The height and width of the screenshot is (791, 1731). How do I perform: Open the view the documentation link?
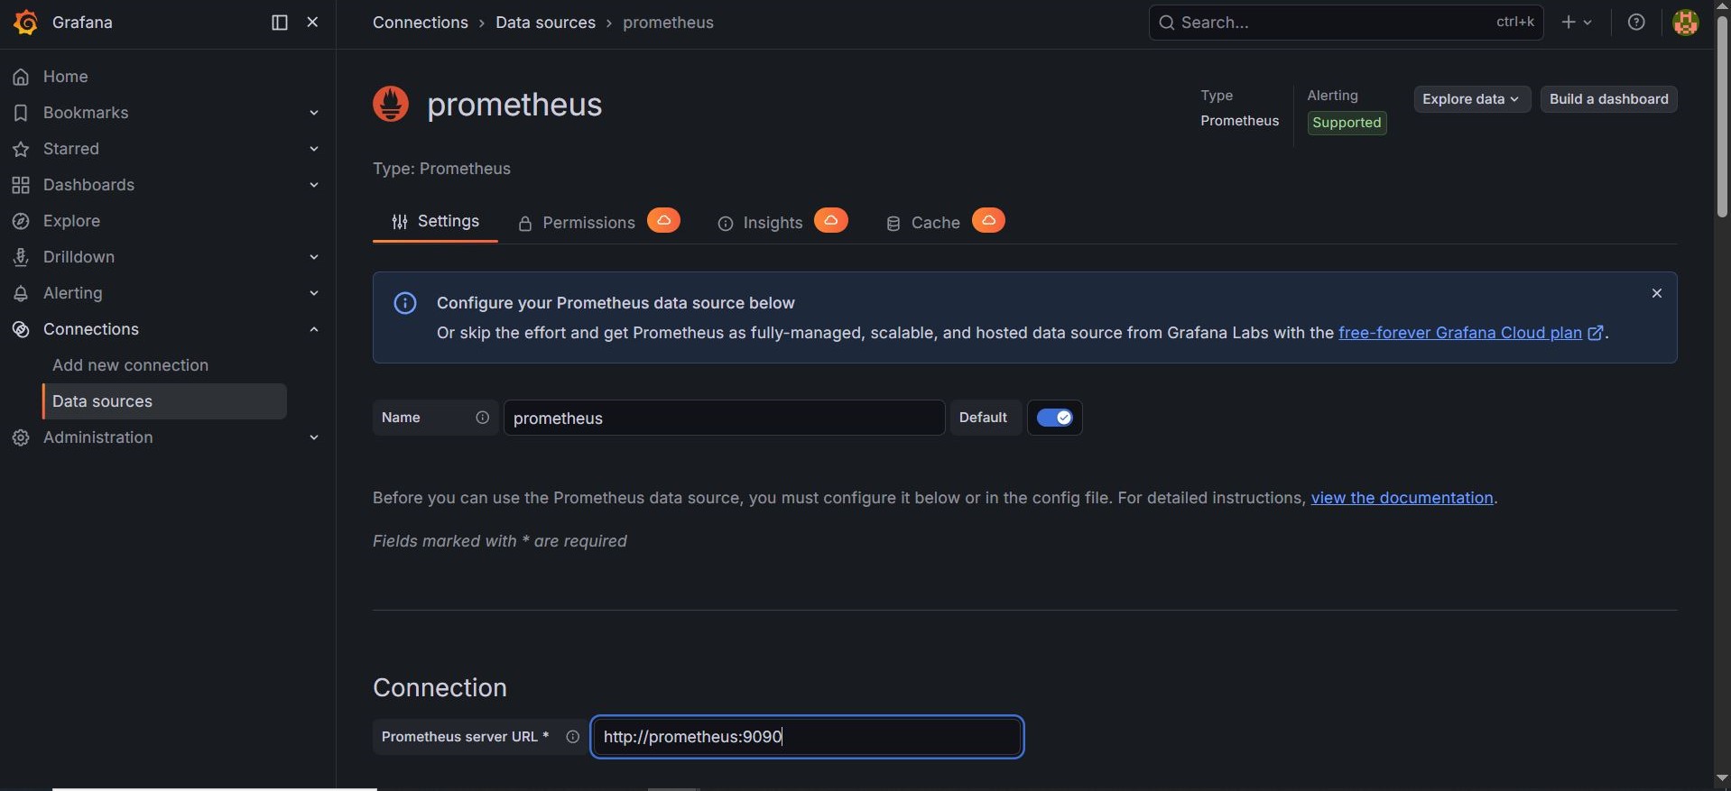point(1402,498)
